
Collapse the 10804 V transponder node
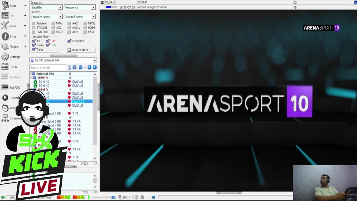tap(32, 78)
